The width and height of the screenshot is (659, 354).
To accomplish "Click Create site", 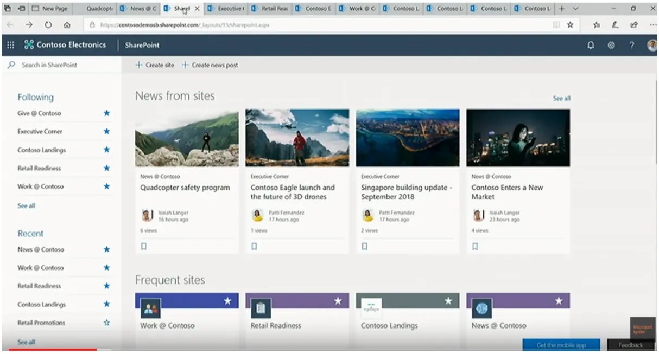I will (155, 65).
